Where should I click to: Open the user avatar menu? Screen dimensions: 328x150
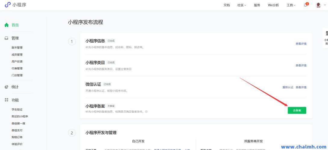click(x=318, y=5)
